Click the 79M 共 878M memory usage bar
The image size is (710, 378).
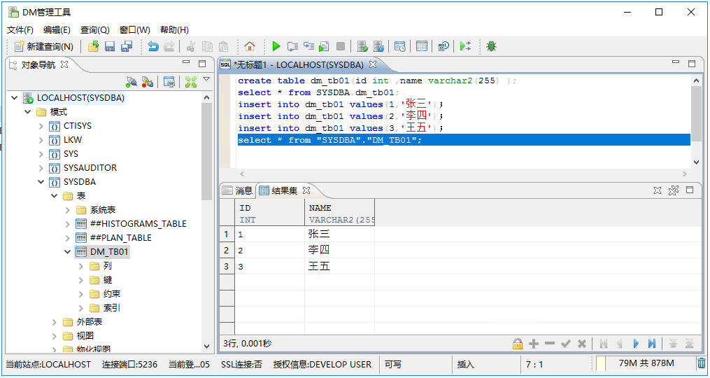[x=645, y=363]
